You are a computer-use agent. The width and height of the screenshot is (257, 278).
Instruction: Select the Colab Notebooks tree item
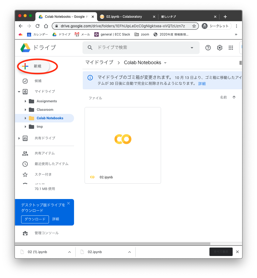pyautogui.click(x=45, y=118)
